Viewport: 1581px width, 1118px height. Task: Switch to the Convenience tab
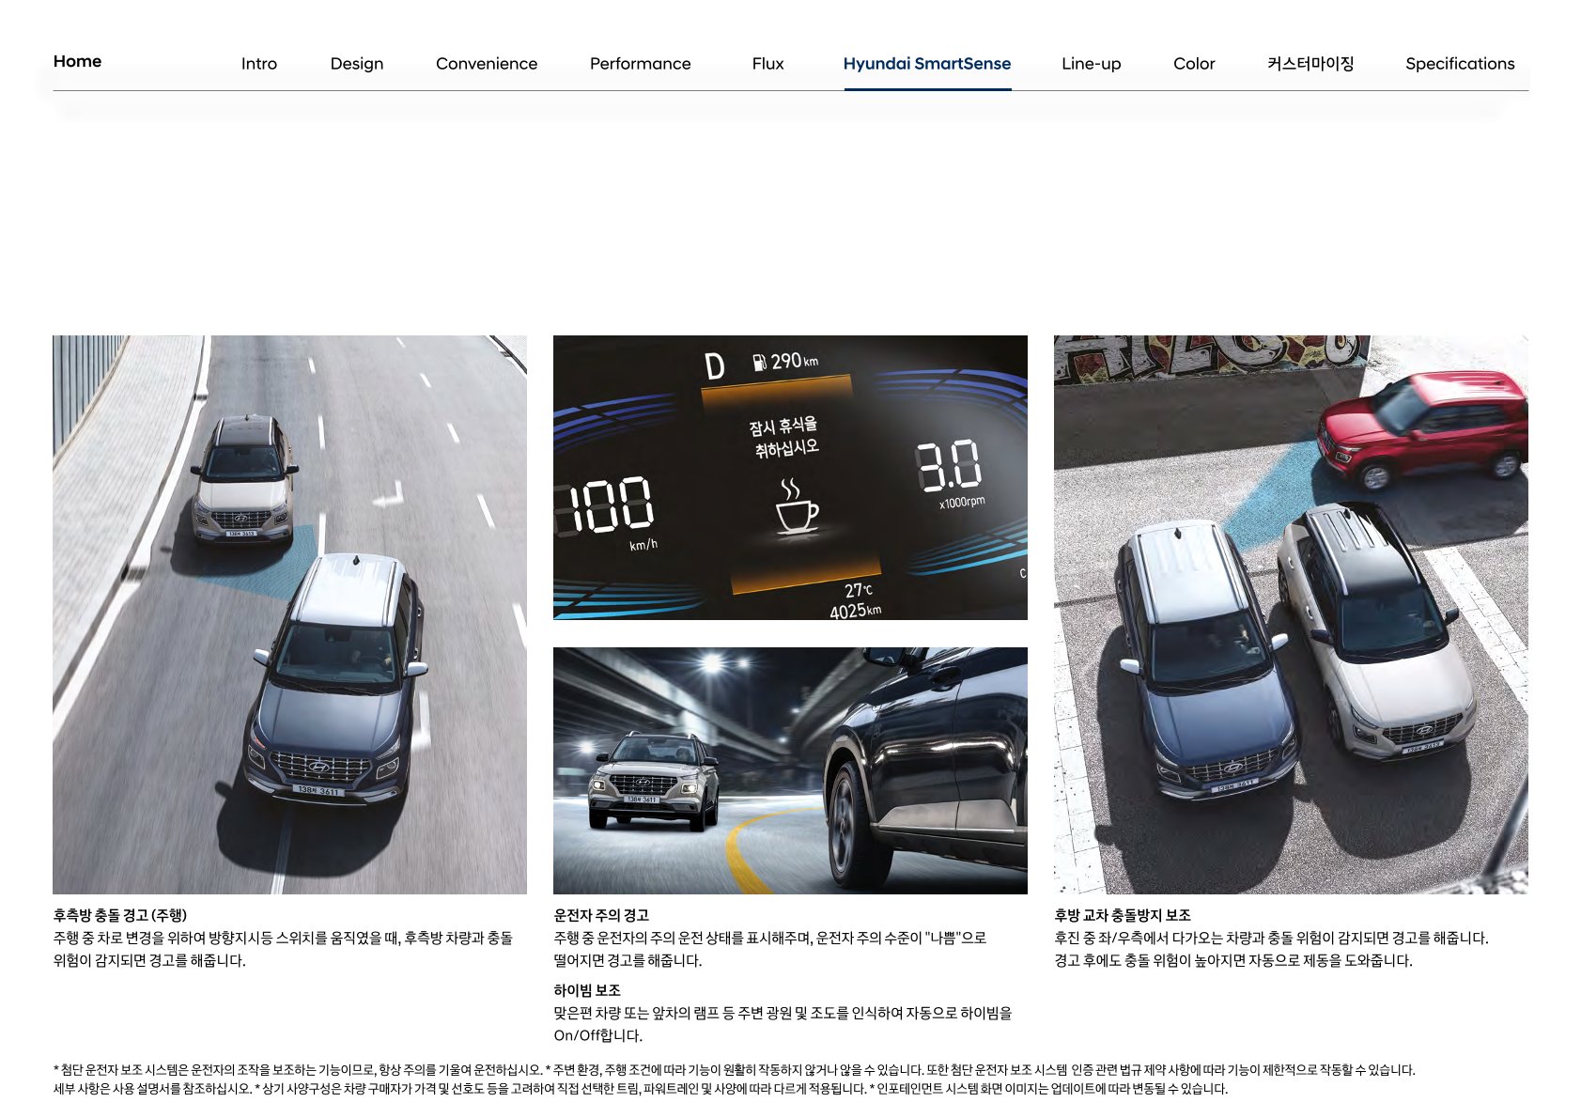[487, 64]
